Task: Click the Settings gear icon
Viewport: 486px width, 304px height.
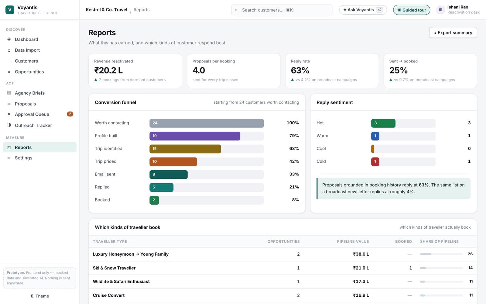Action: 9,158
